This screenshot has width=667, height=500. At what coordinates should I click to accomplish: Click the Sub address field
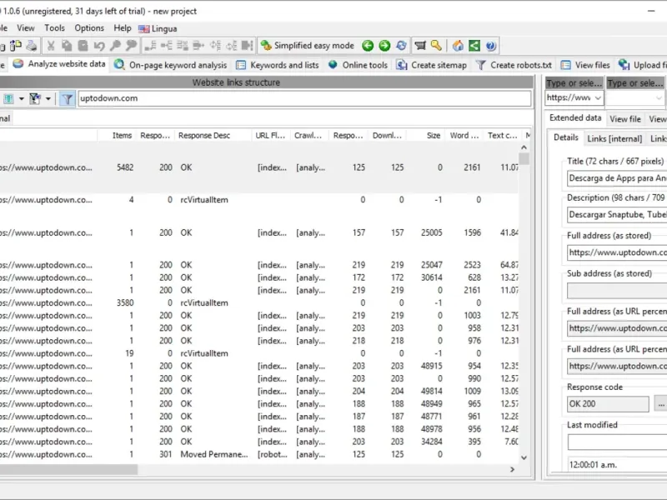coord(617,291)
